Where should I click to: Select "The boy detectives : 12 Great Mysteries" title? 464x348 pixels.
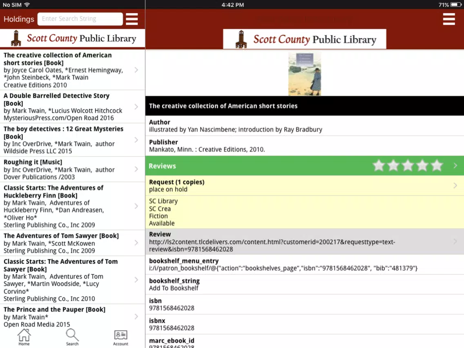63,133
